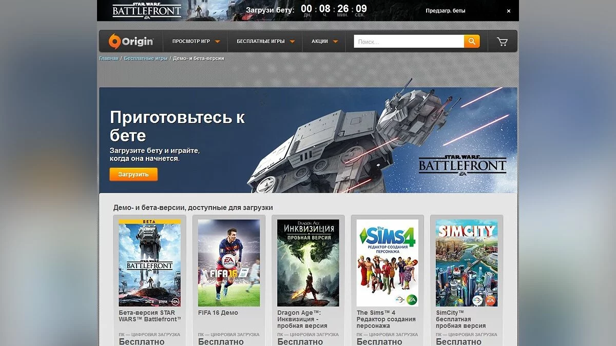The height and width of the screenshot is (346, 616).
Task: Expand the Бесплатные игры dropdown menu
Action: [x=265, y=42]
